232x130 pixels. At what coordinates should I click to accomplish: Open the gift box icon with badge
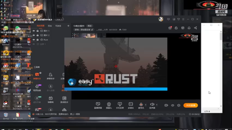tap(170, 28)
